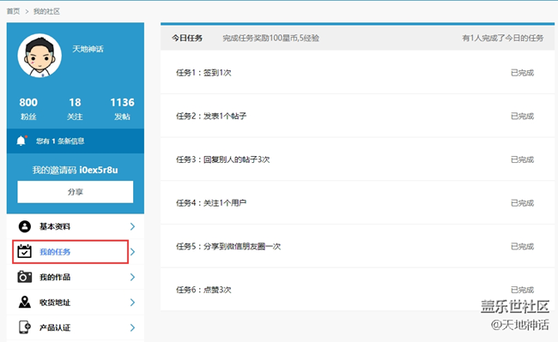Image resolution: width=558 pixels, height=342 pixels.
Task: Expand the 基本资料 chevron arrow
Action: pyautogui.click(x=132, y=226)
